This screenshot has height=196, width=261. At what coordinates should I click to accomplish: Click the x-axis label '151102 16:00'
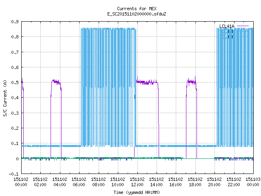[x=175, y=182]
